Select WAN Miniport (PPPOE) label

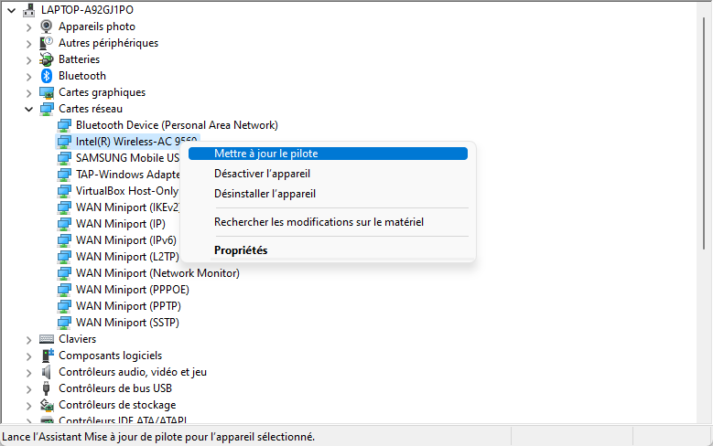pos(133,290)
